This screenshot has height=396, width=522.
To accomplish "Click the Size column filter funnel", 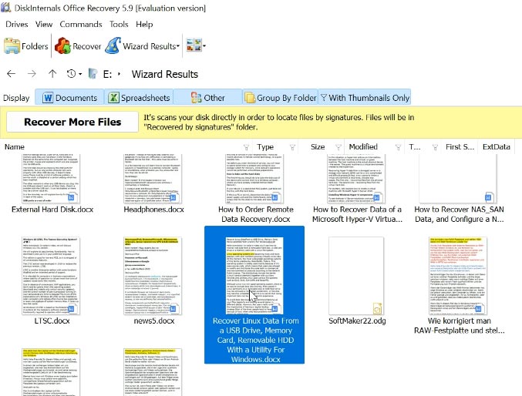I will click(338, 147).
